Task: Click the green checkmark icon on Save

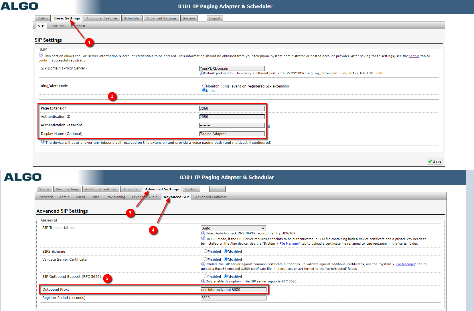Action: (x=430, y=161)
